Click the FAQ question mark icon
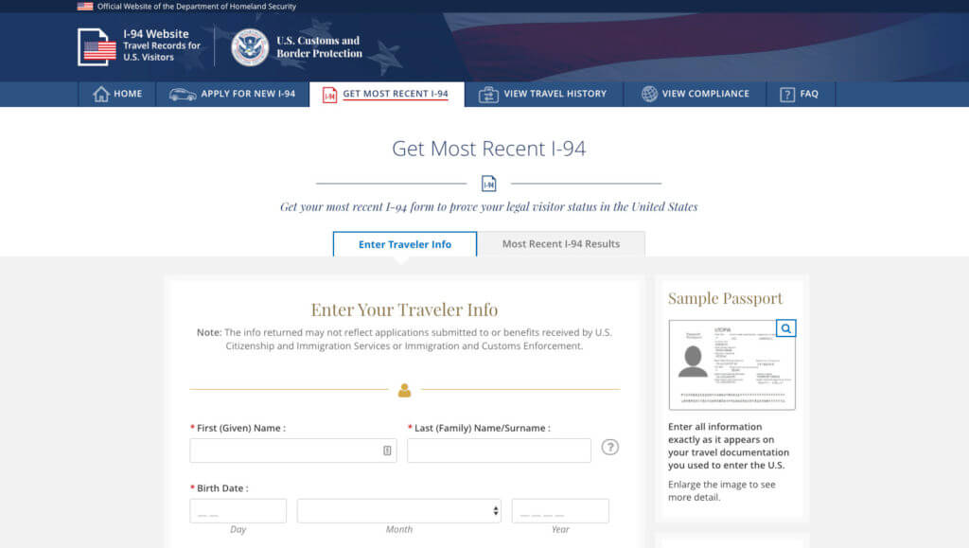 pyautogui.click(x=786, y=95)
